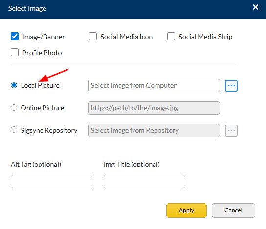This screenshot has height=229, width=266.
Task: Select the Local Picture radio button
Action: 14,85
